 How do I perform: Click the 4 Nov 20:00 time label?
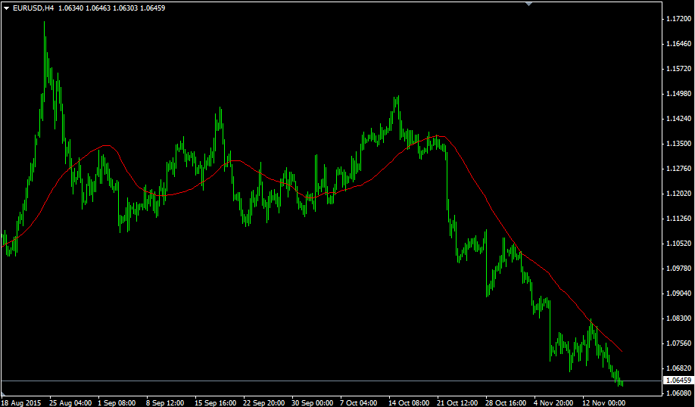pyautogui.click(x=553, y=402)
